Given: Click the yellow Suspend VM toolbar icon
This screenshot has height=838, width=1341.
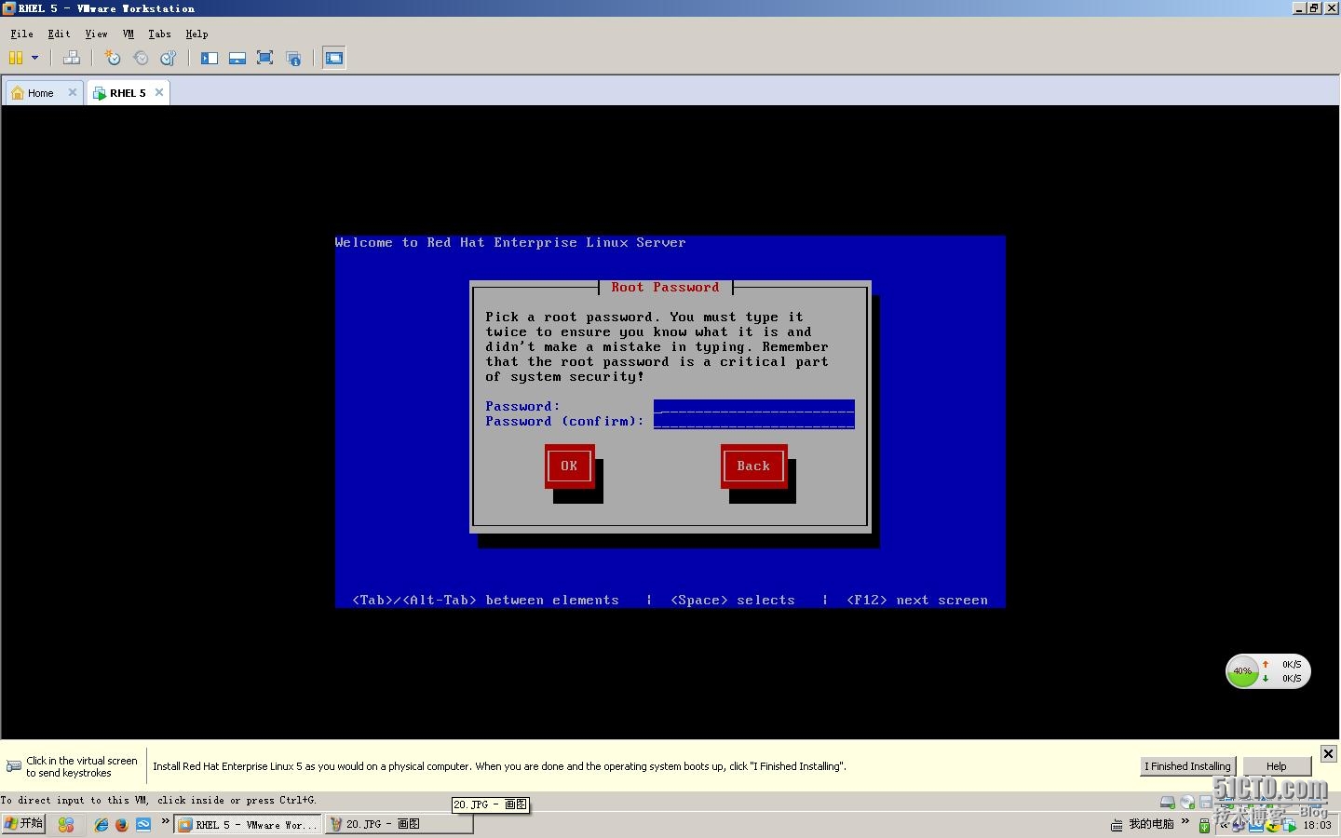Looking at the screenshot, I should [x=16, y=58].
